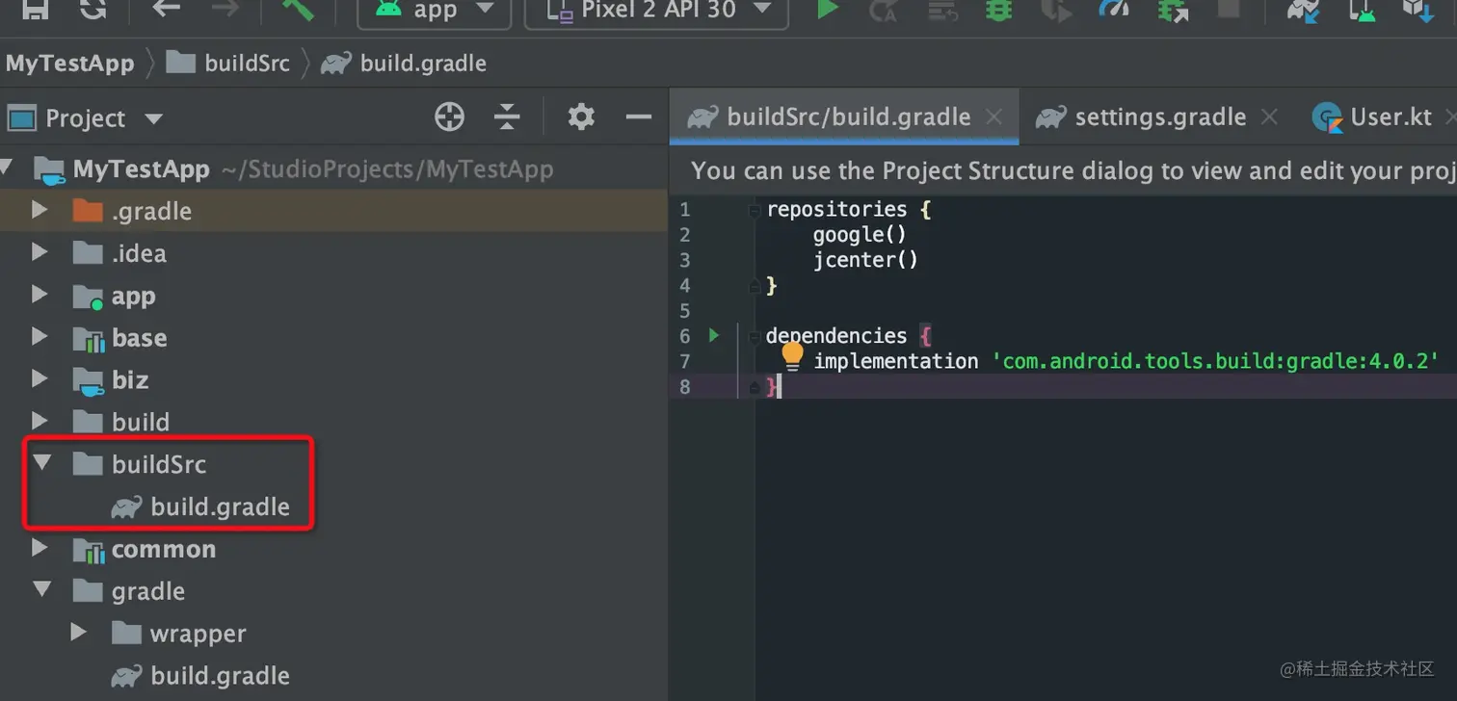Collapse all in Project panel
The height and width of the screenshot is (701, 1457).
pyautogui.click(x=507, y=117)
